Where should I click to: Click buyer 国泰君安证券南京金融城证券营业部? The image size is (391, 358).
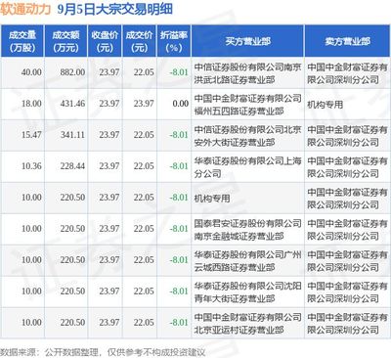(x=247, y=230)
